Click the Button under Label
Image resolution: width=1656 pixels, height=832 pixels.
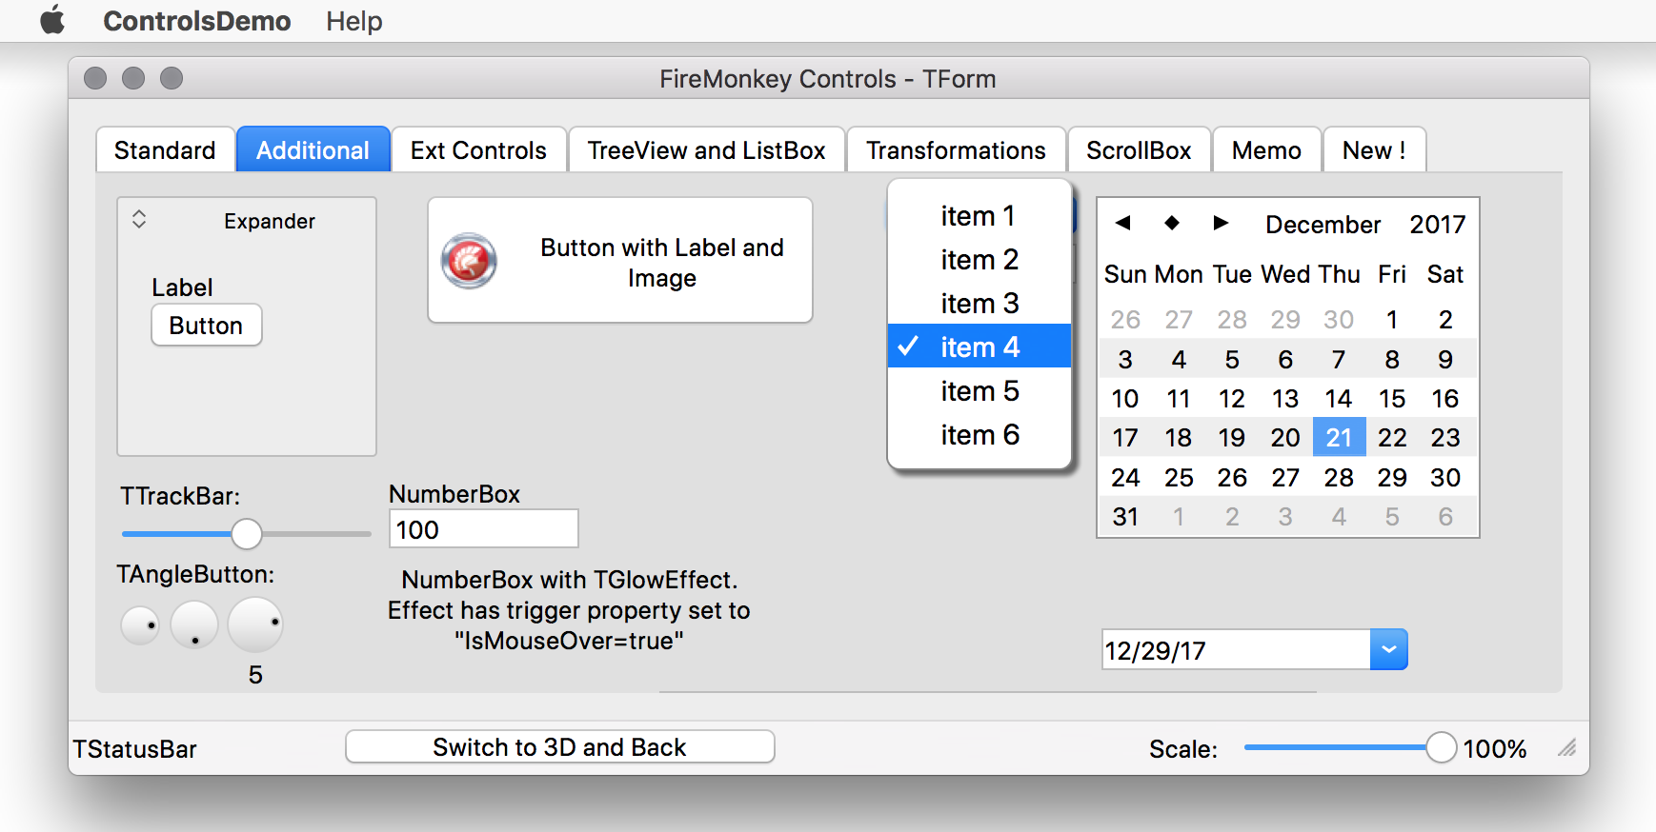click(207, 326)
